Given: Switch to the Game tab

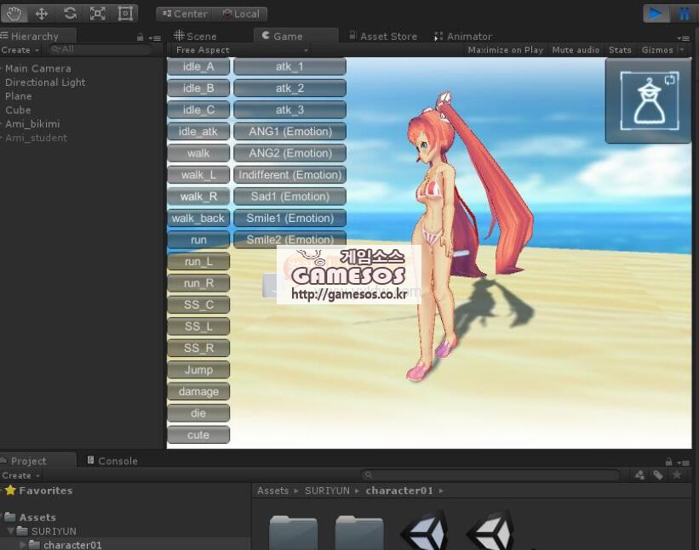Looking at the screenshot, I should (x=295, y=36).
